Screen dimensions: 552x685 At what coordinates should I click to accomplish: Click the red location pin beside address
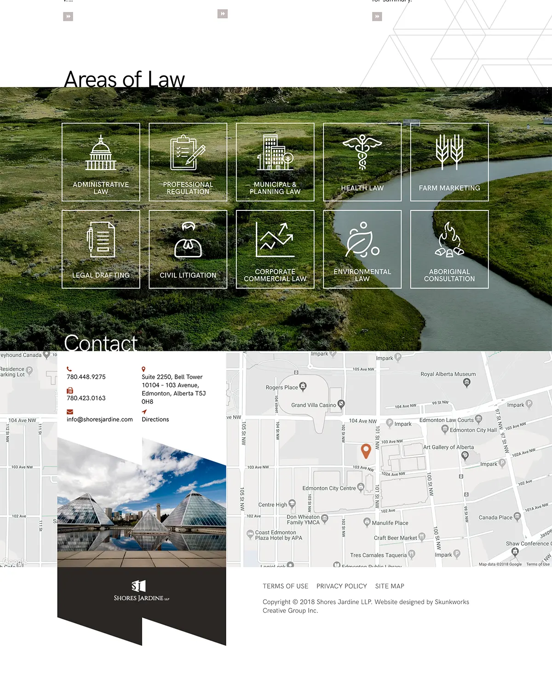[x=144, y=369]
